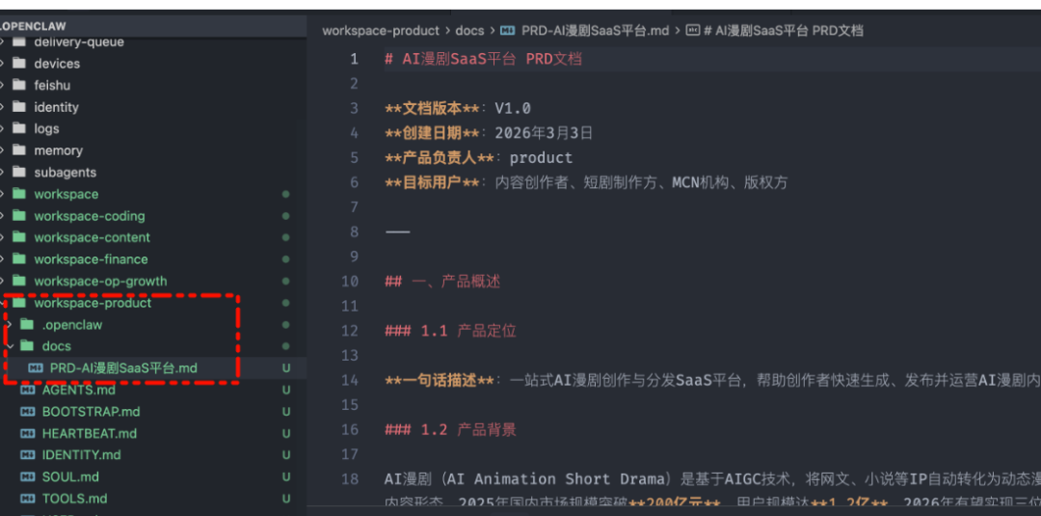Click the green workspace-coding folder icon
Viewport: 1041px width, 516px height.
point(19,216)
